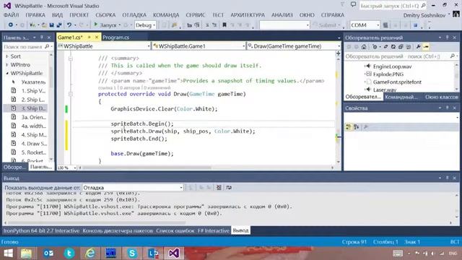Click the horizontal scrollbar of the code editor

tap(206, 168)
